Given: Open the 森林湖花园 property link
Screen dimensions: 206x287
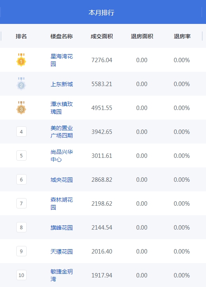Looking at the screenshot, I should pyautogui.click(x=62, y=204).
